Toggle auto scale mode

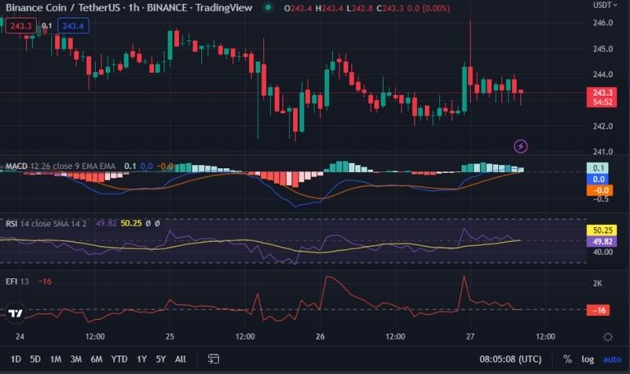[612, 359]
